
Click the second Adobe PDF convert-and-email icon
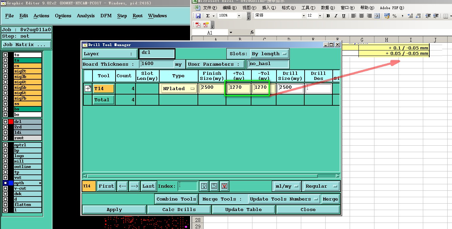coord(206,25)
